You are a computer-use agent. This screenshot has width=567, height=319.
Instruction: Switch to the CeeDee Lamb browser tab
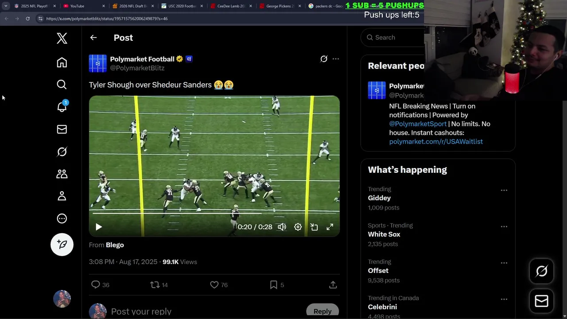(231, 6)
